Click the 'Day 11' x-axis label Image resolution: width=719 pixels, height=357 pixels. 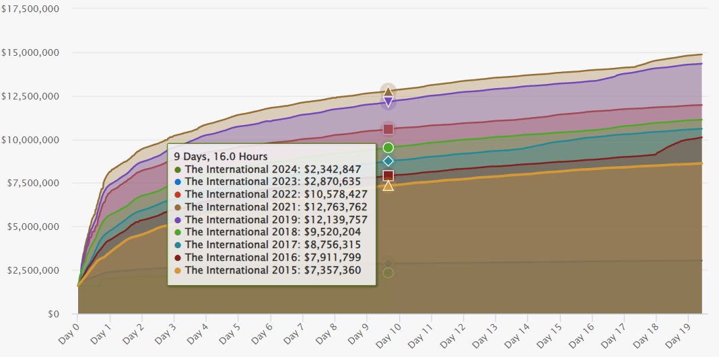pos(419,335)
